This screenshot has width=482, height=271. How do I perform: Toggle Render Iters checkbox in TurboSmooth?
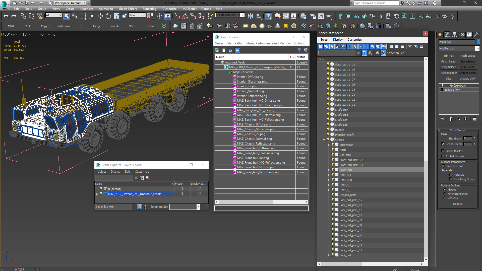tap(443, 144)
